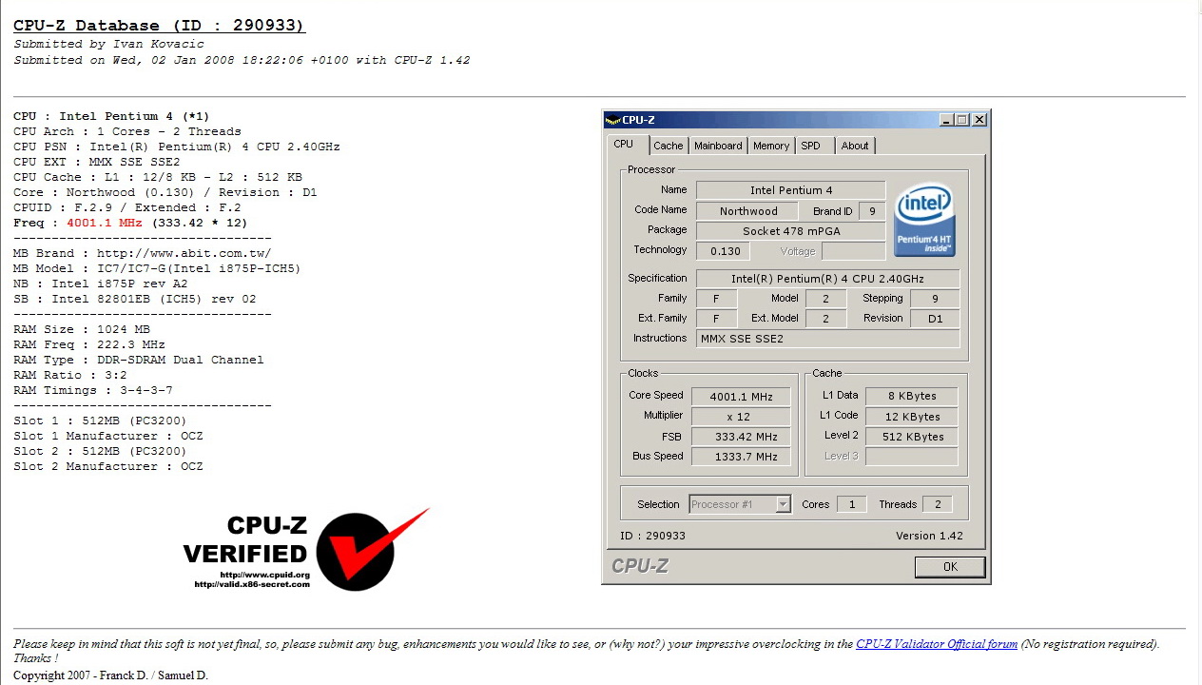
Task: Click the Copyright 2007 Franck D. text
Action: pyautogui.click(x=110, y=675)
